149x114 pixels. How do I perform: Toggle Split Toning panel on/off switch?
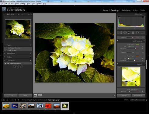[x=118, y=41]
